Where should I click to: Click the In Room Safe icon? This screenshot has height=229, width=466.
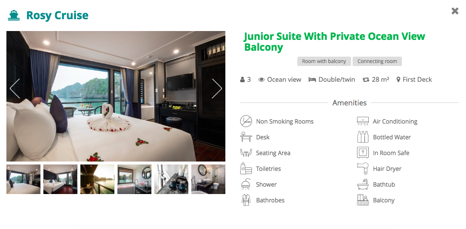click(x=362, y=153)
